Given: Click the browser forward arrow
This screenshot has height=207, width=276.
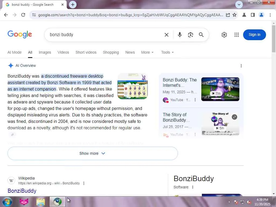Looking at the screenshot, I should 15,15.
